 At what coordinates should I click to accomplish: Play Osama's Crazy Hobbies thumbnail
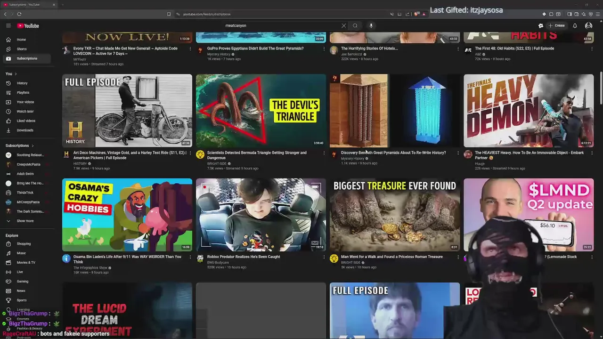click(127, 215)
